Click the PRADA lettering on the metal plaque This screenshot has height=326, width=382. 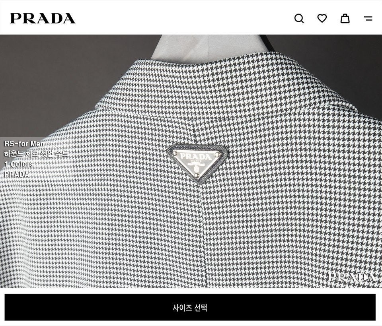[x=196, y=156]
